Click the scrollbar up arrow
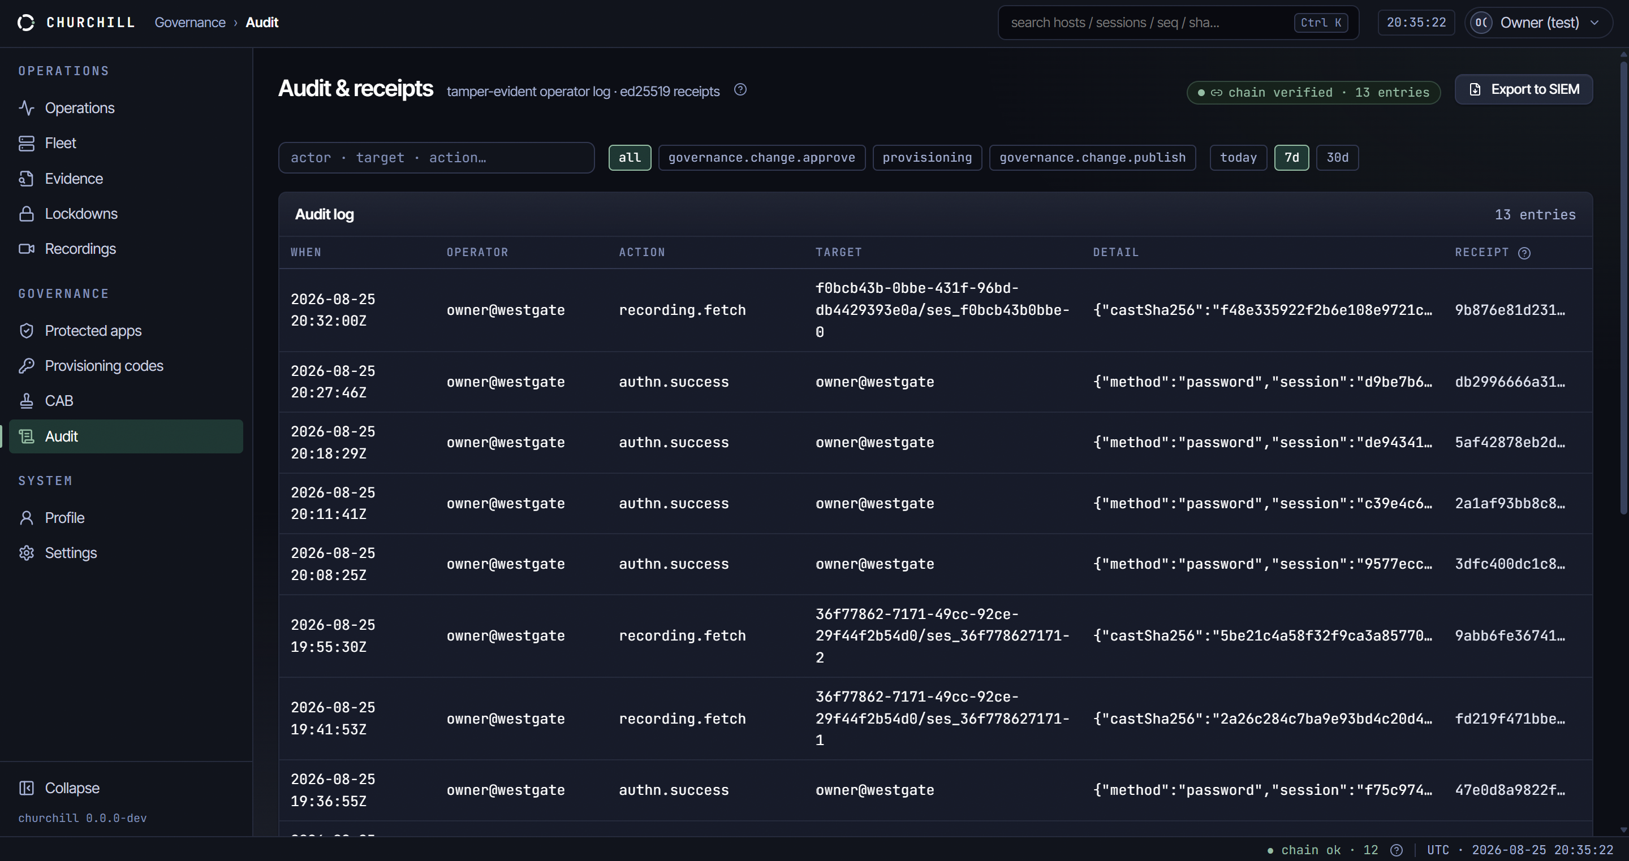The width and height of the screenshot is (1629, 861). click(1623, 53)
